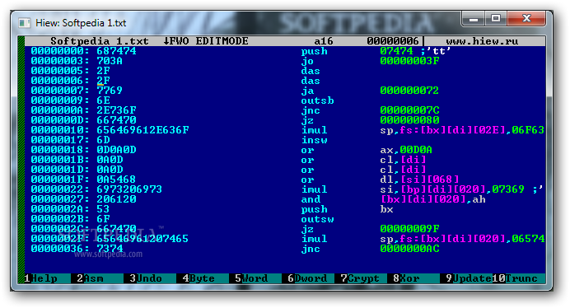
Task: Click the ja mnemonic
Action: (307, 91)
